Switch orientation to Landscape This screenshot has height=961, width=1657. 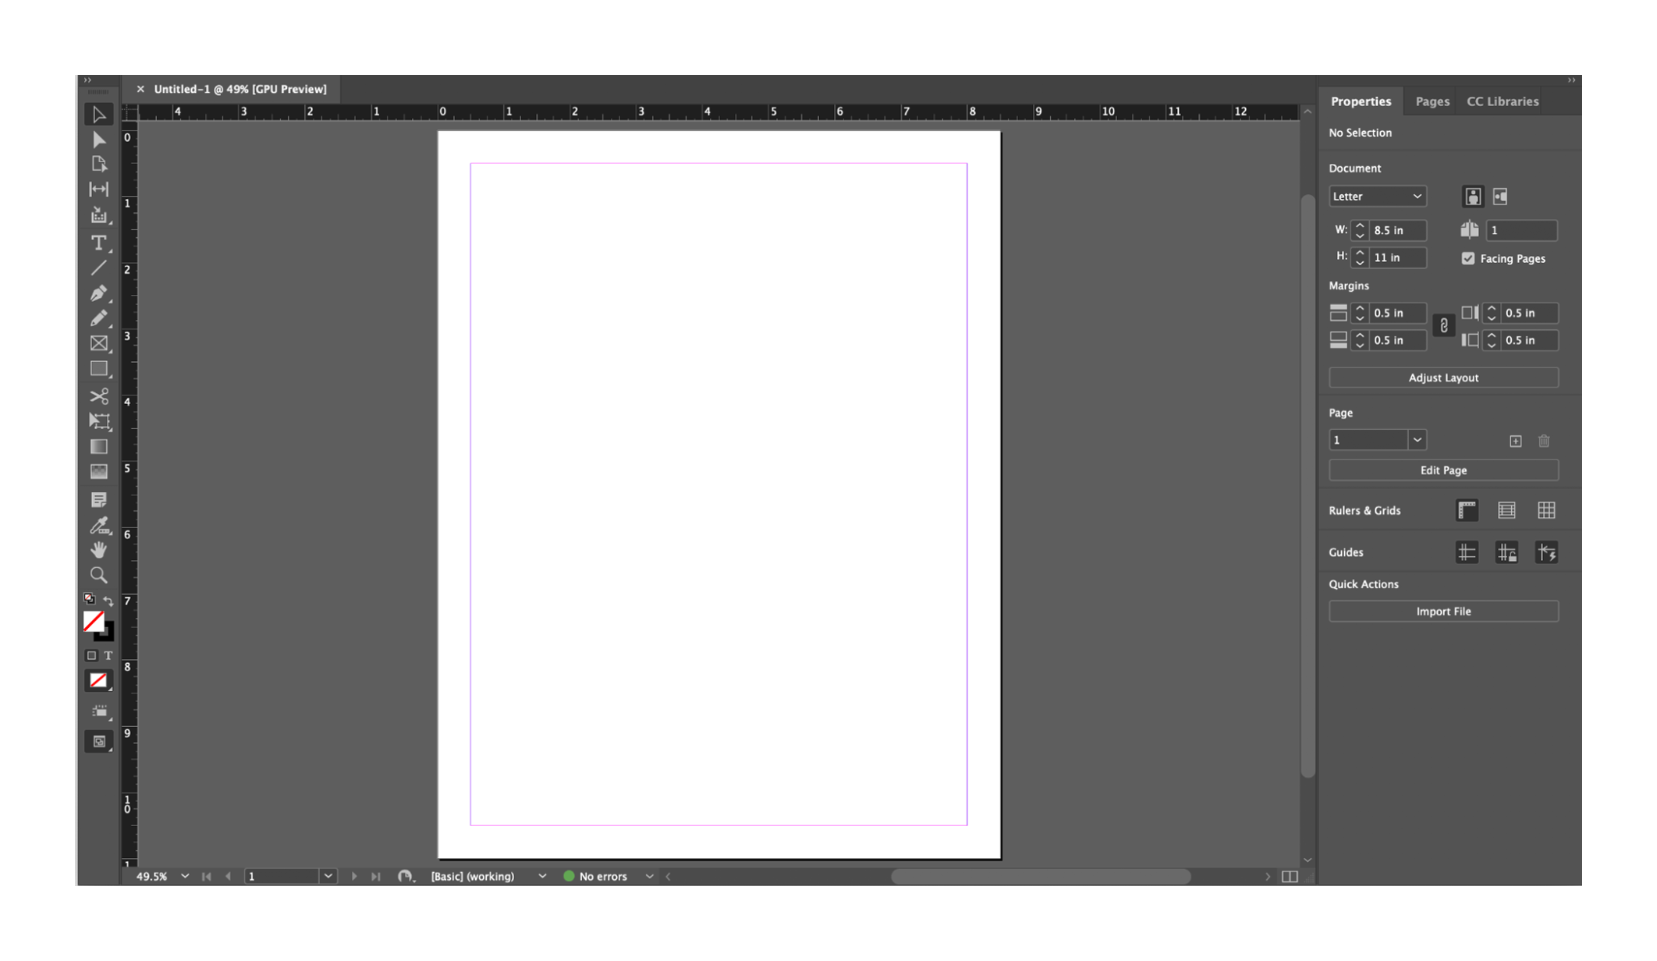click(1500, 197)
